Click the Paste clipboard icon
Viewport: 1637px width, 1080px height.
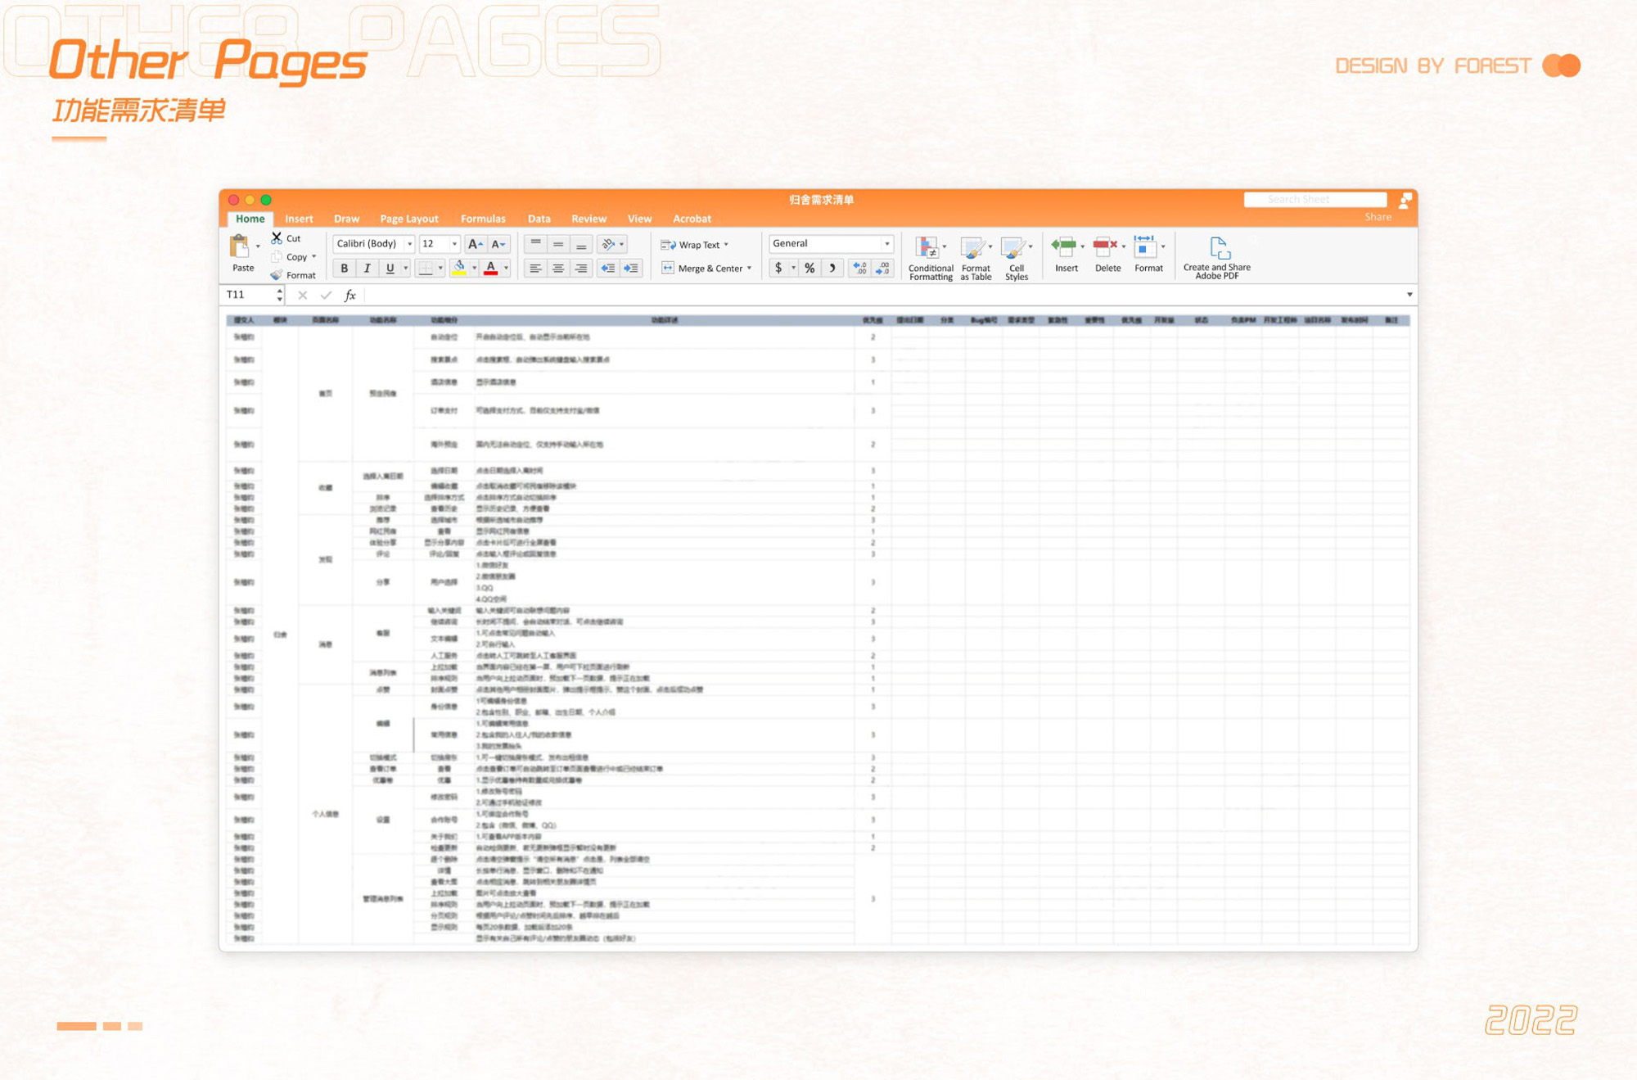(239, 246)
